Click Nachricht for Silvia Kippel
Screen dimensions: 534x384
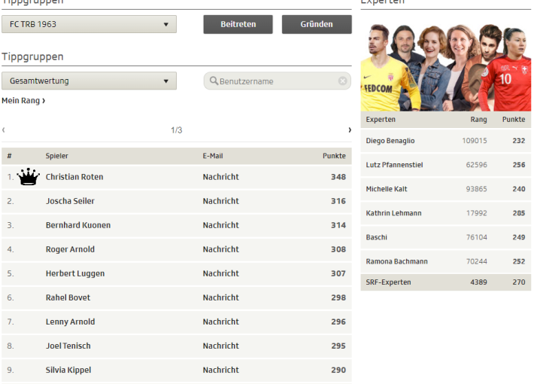point(220,370)
